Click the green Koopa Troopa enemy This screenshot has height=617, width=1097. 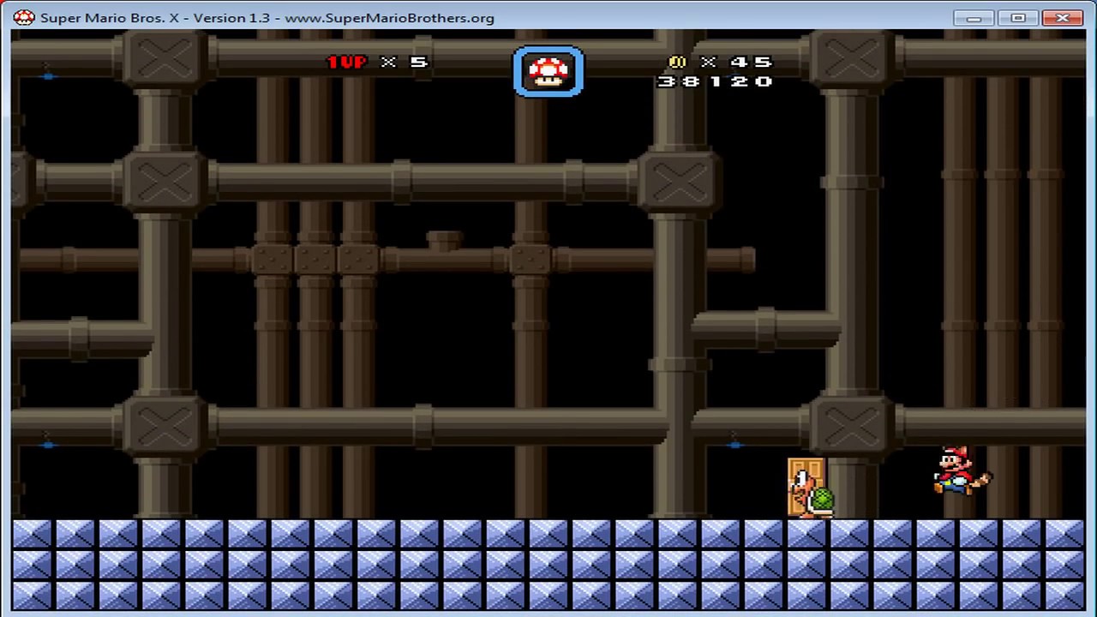tap(814, 495)
